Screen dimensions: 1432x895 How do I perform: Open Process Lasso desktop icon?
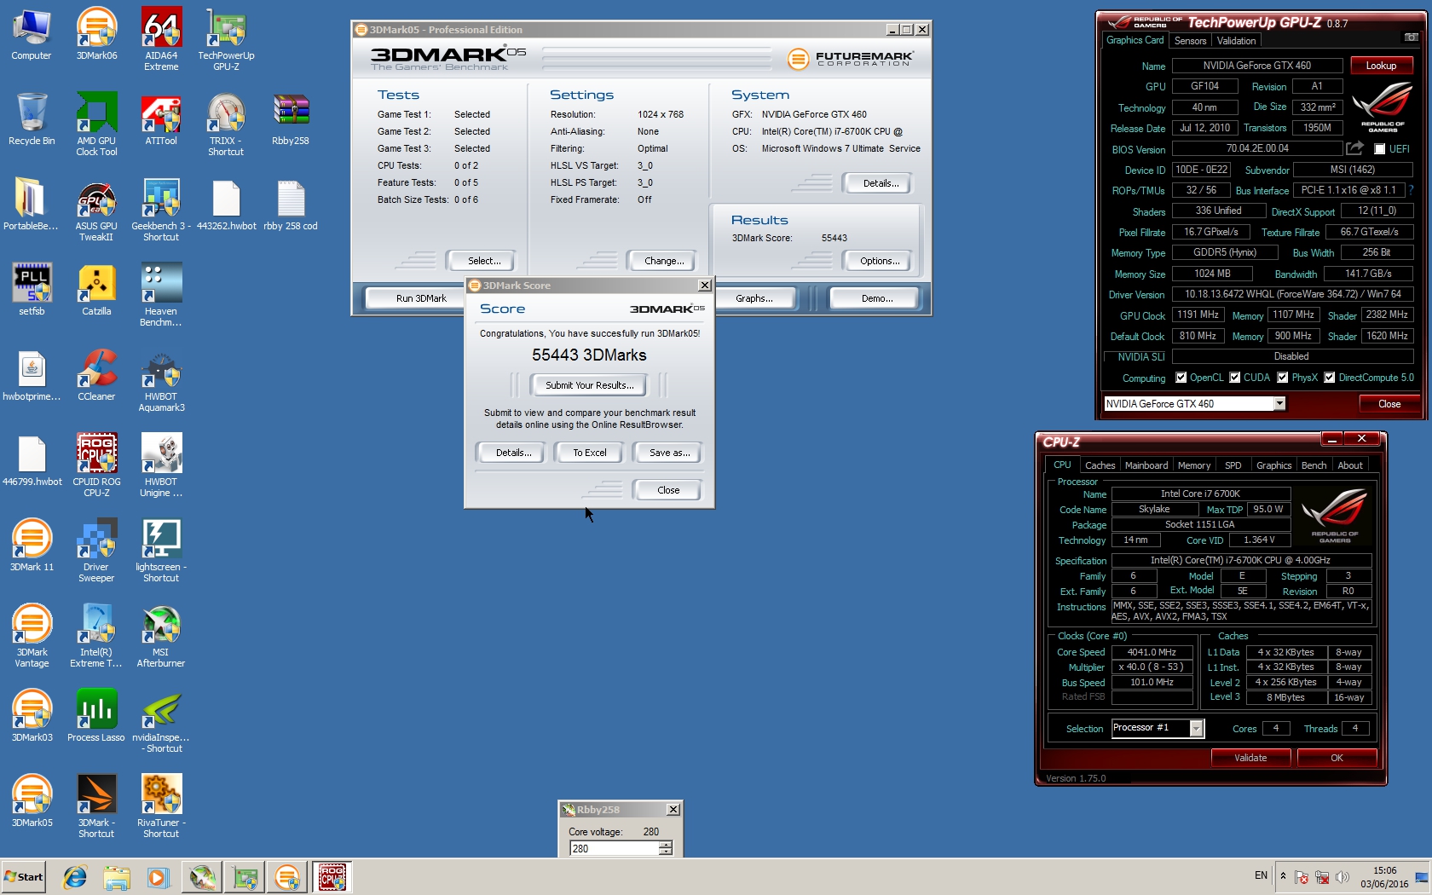click(96, 717)
